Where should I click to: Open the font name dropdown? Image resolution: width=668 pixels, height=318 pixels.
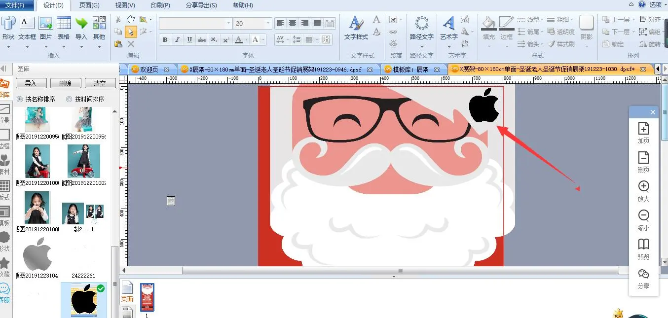(x=229, y=23)
